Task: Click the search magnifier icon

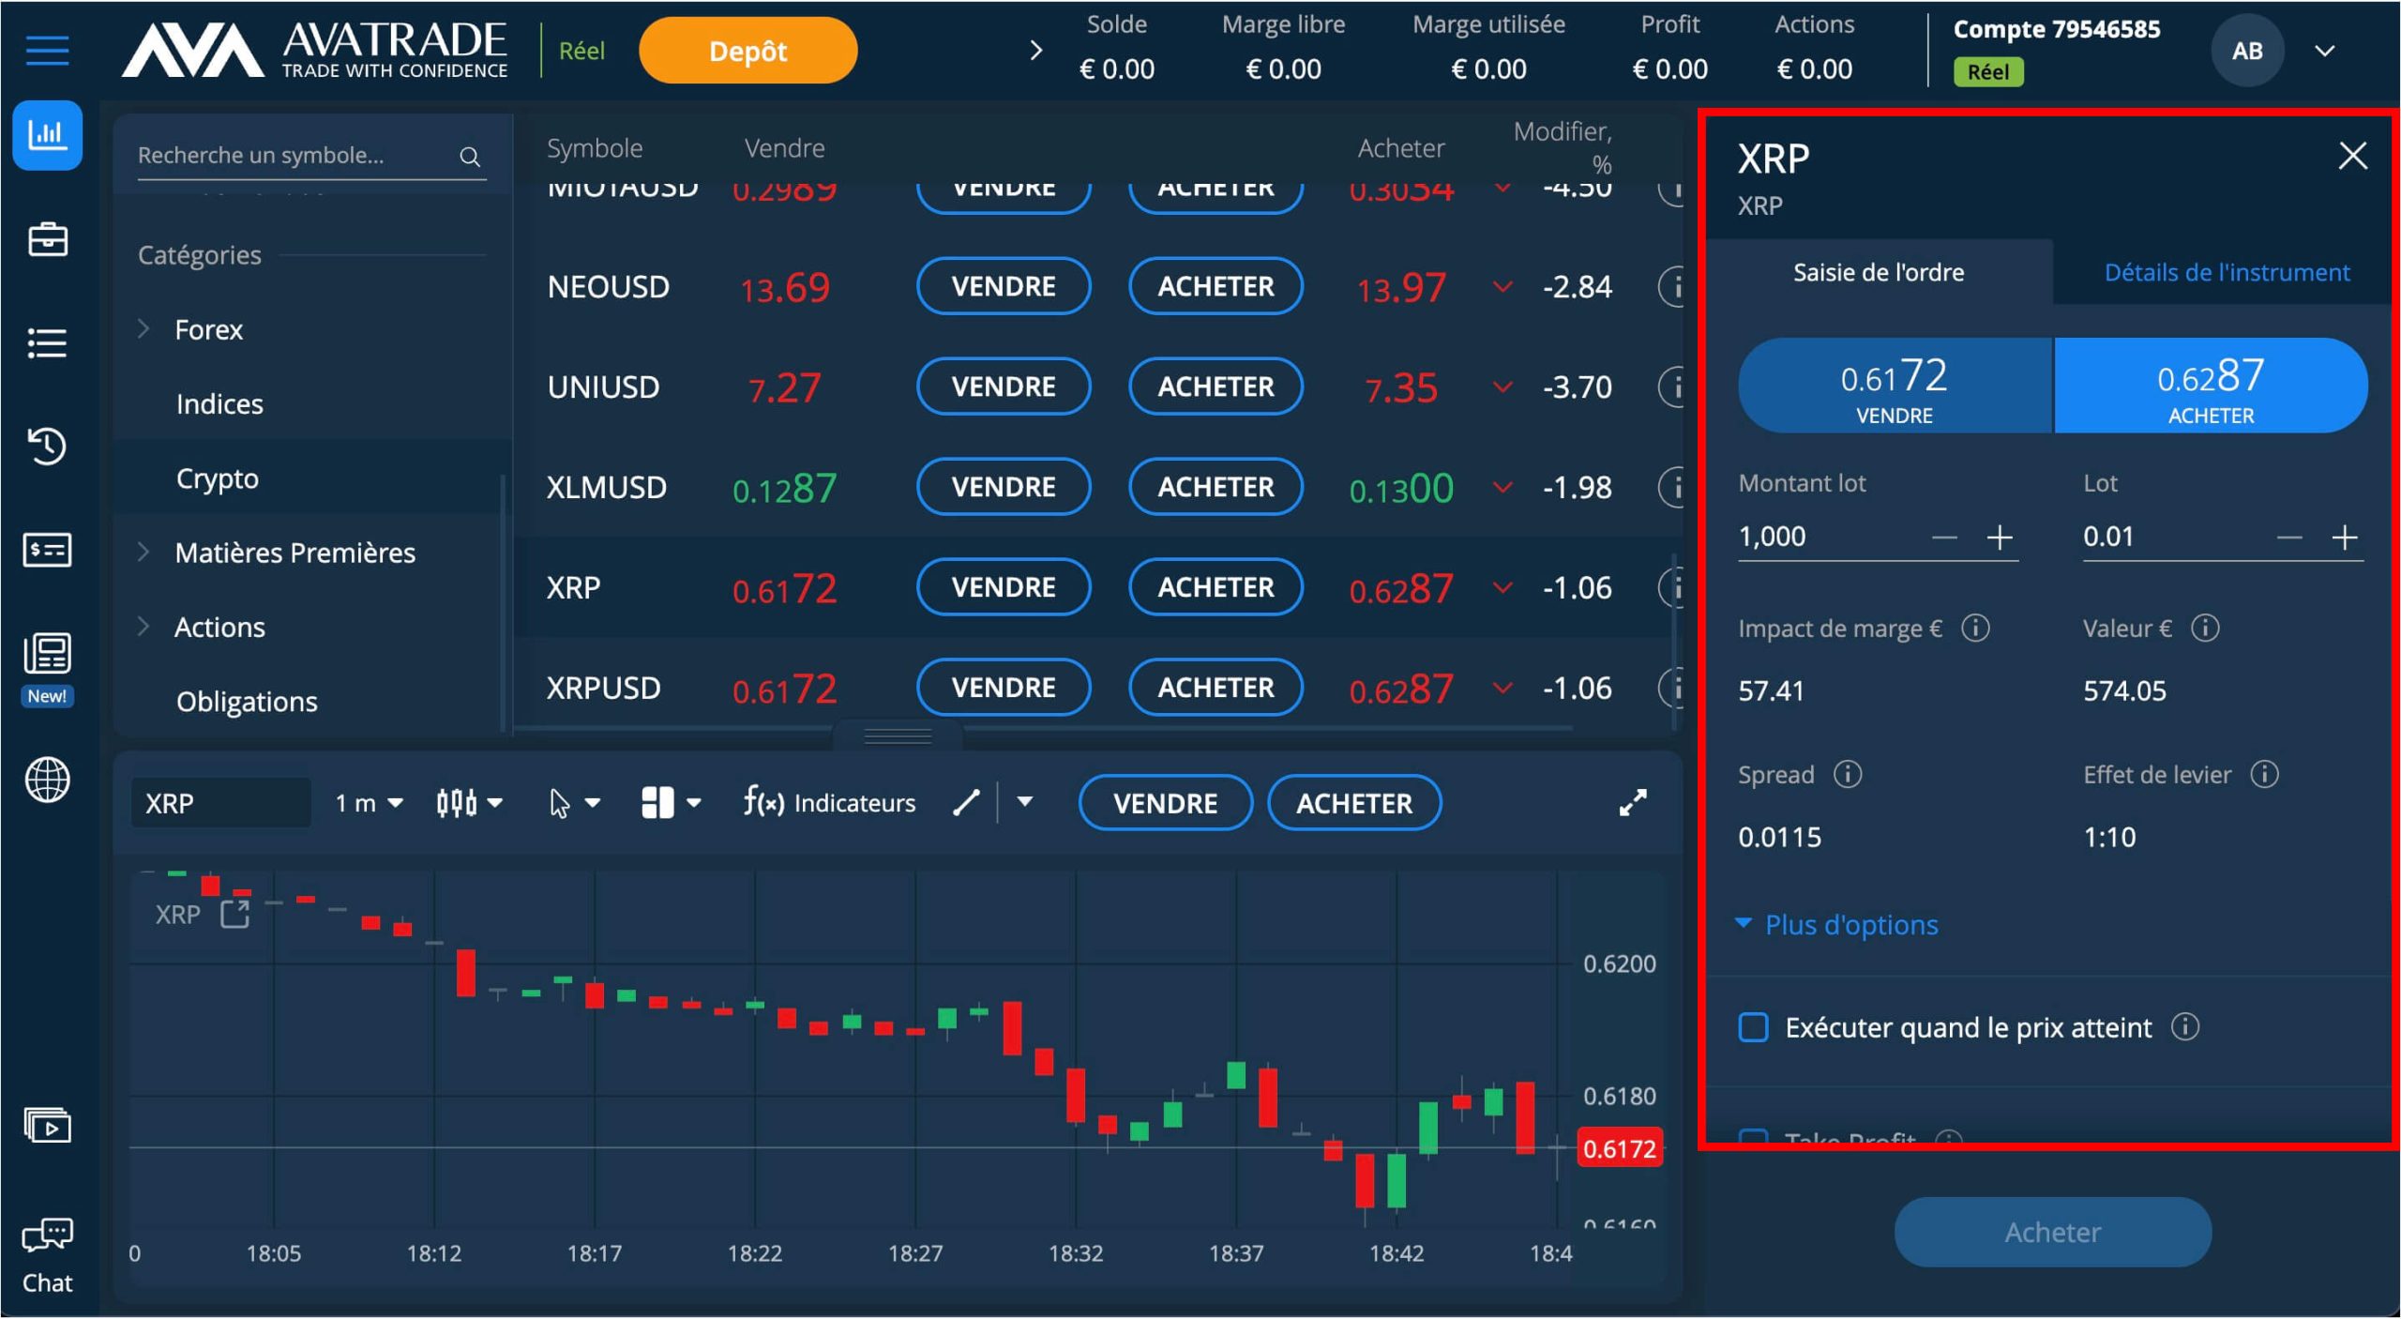Action: [470, 157]
